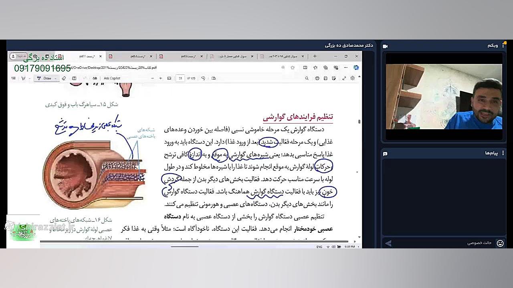Open the Highlight color options arrow
Image resolution: width=513 pixels, height=288 pixels.
tap(29, 78)
